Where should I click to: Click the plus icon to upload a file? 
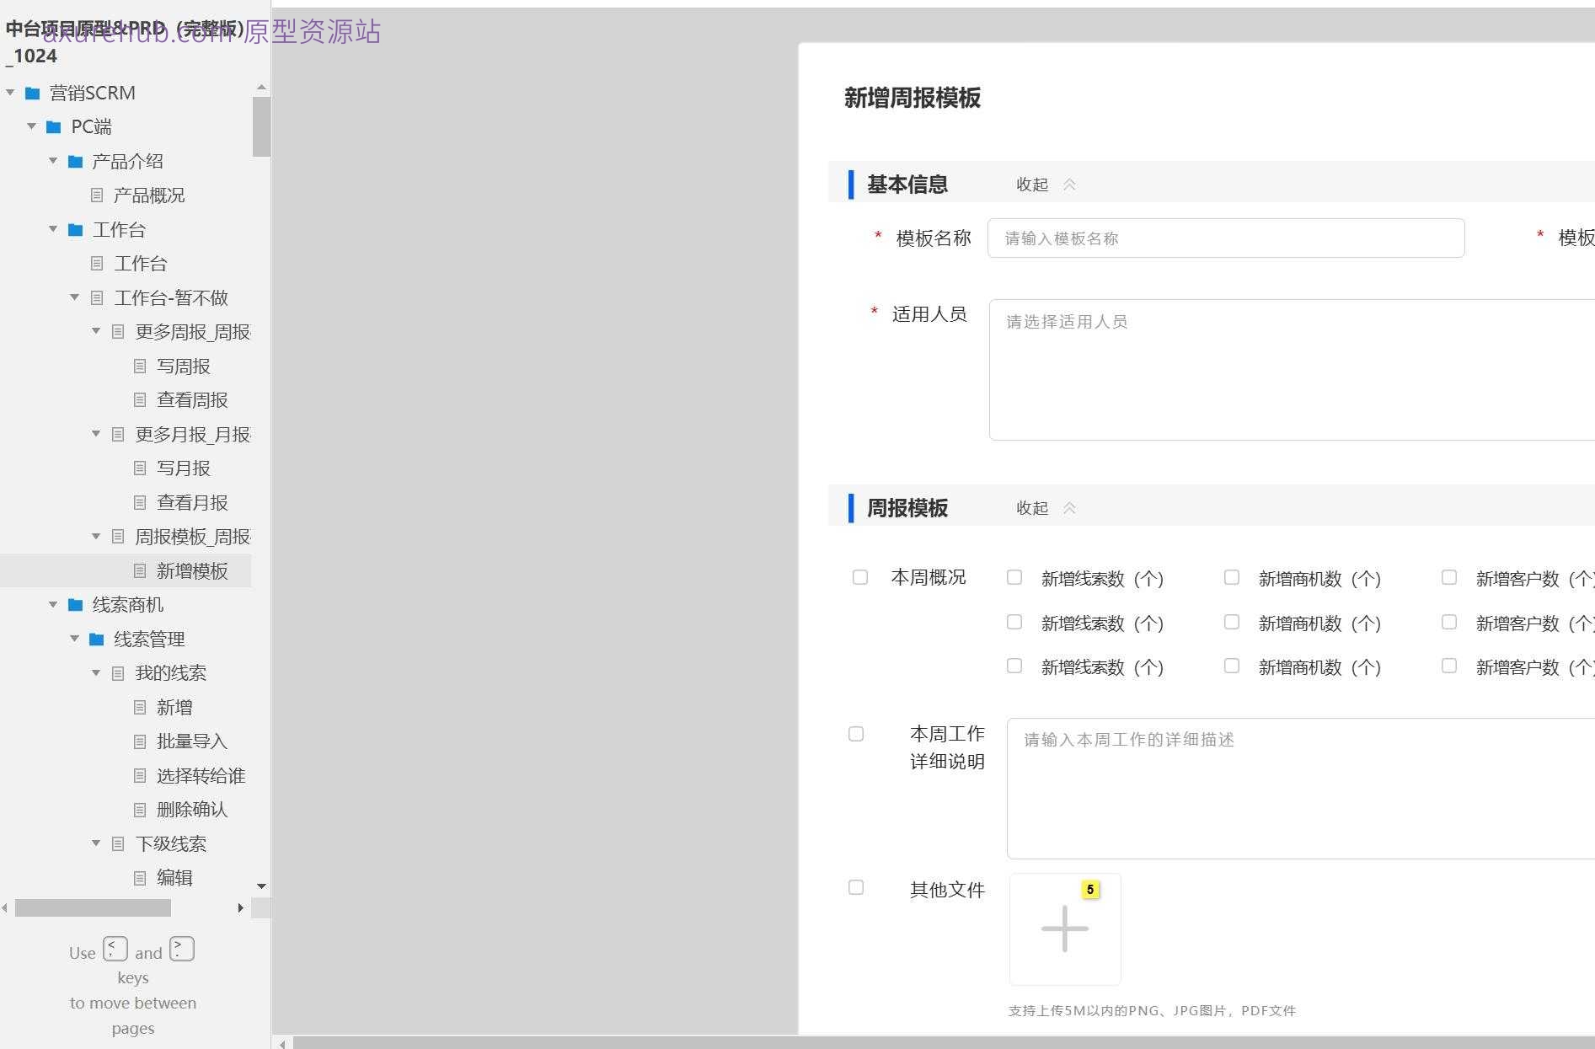pyautogui.click(x=1064, y=928)
